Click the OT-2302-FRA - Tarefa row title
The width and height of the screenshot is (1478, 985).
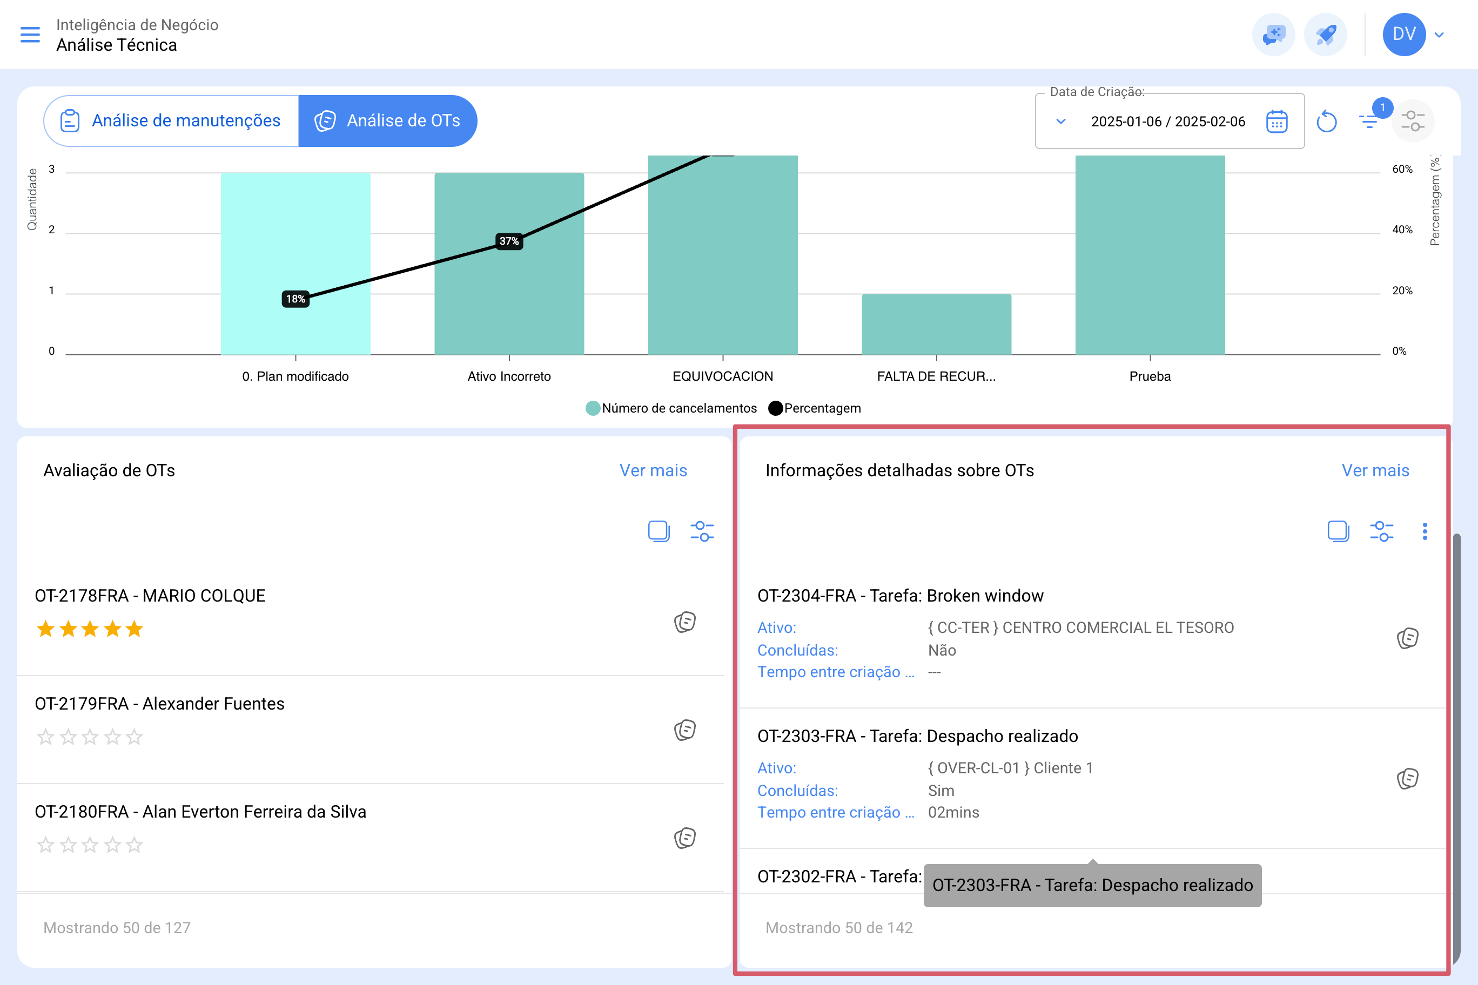pyautogui.click(x=839, y=876)
